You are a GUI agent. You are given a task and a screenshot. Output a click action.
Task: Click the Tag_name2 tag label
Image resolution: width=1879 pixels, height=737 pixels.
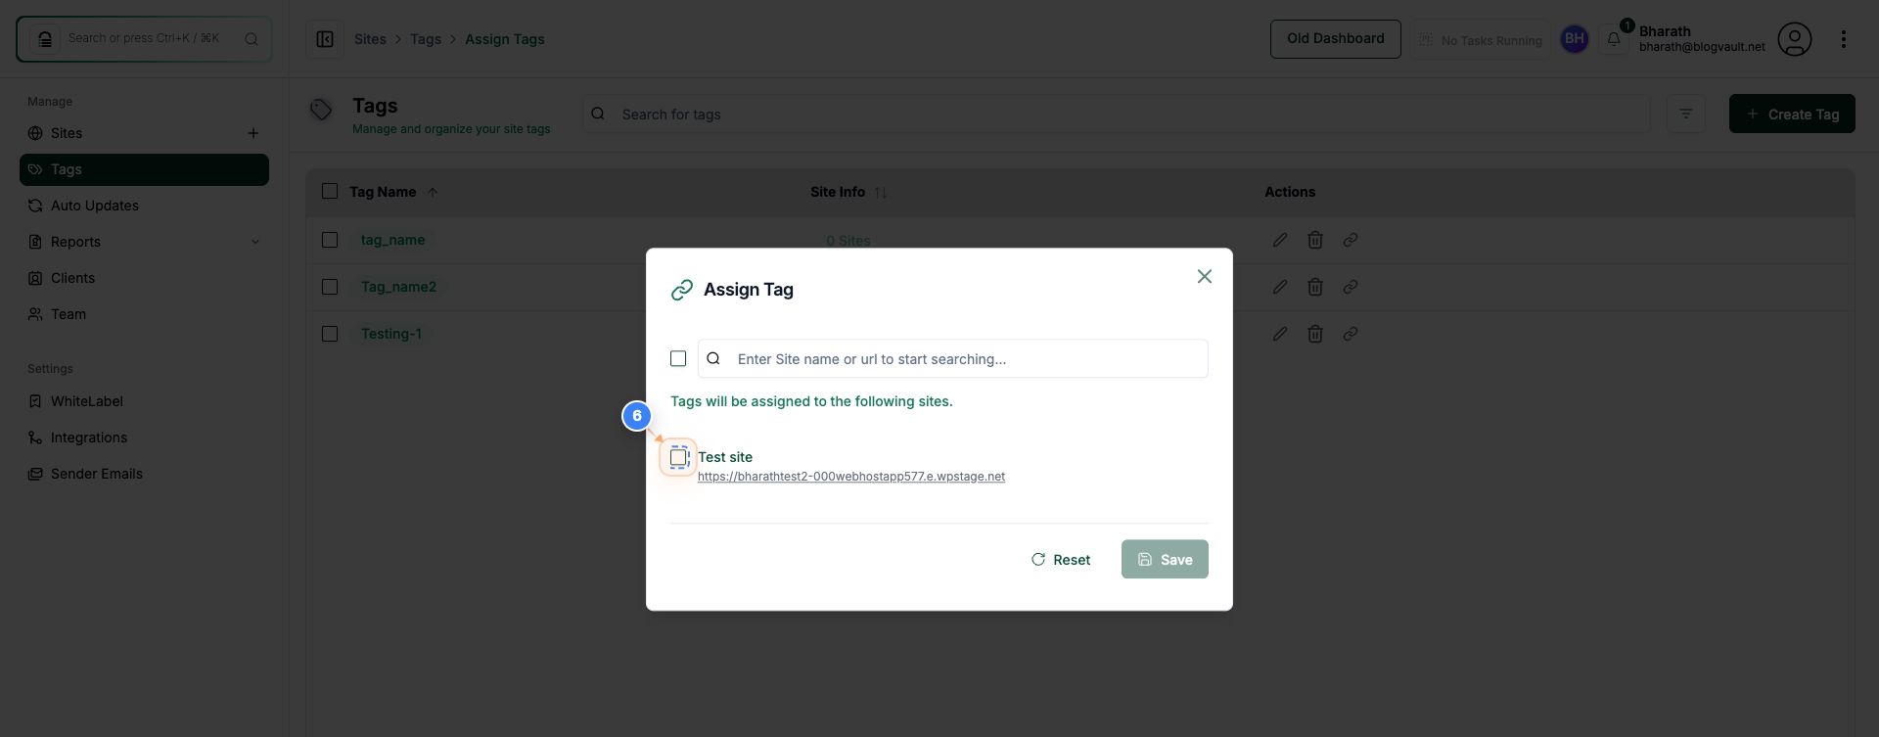[x=398, y=287]
